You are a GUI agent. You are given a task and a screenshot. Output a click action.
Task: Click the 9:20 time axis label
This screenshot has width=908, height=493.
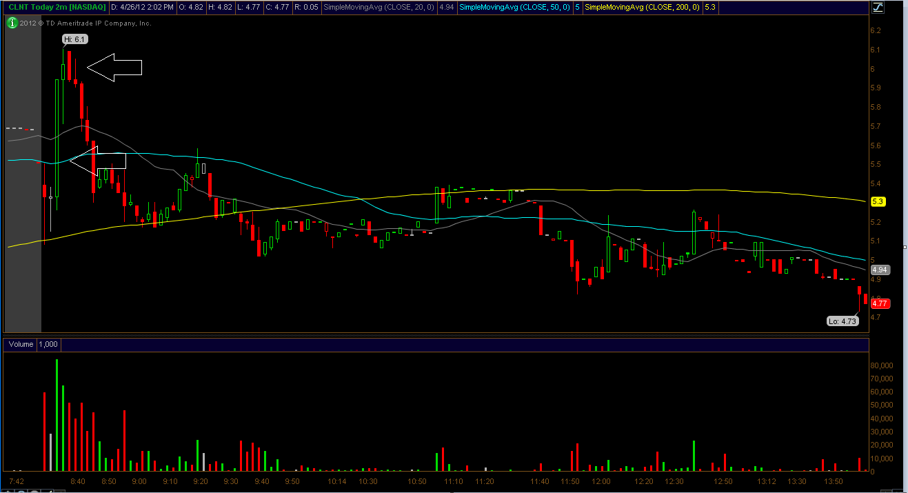click(201, 481)
